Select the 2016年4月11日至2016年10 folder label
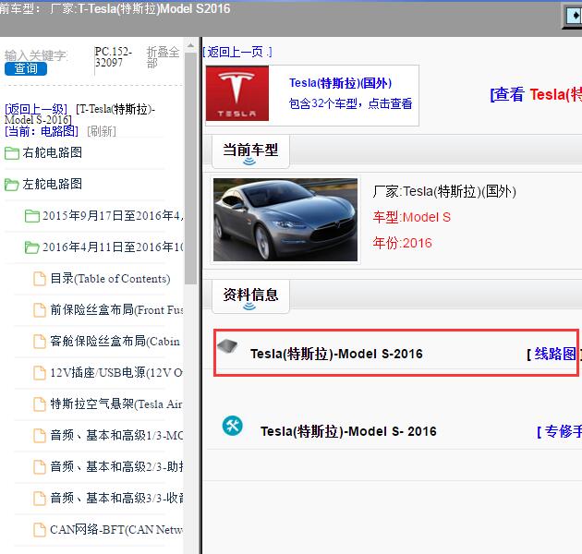The height and width of the screenshot is (554, 582). [x=113, y=247]
